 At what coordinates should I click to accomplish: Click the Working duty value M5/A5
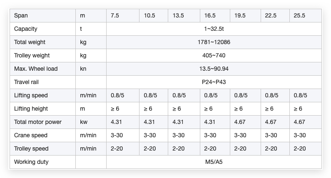(214, 162)
